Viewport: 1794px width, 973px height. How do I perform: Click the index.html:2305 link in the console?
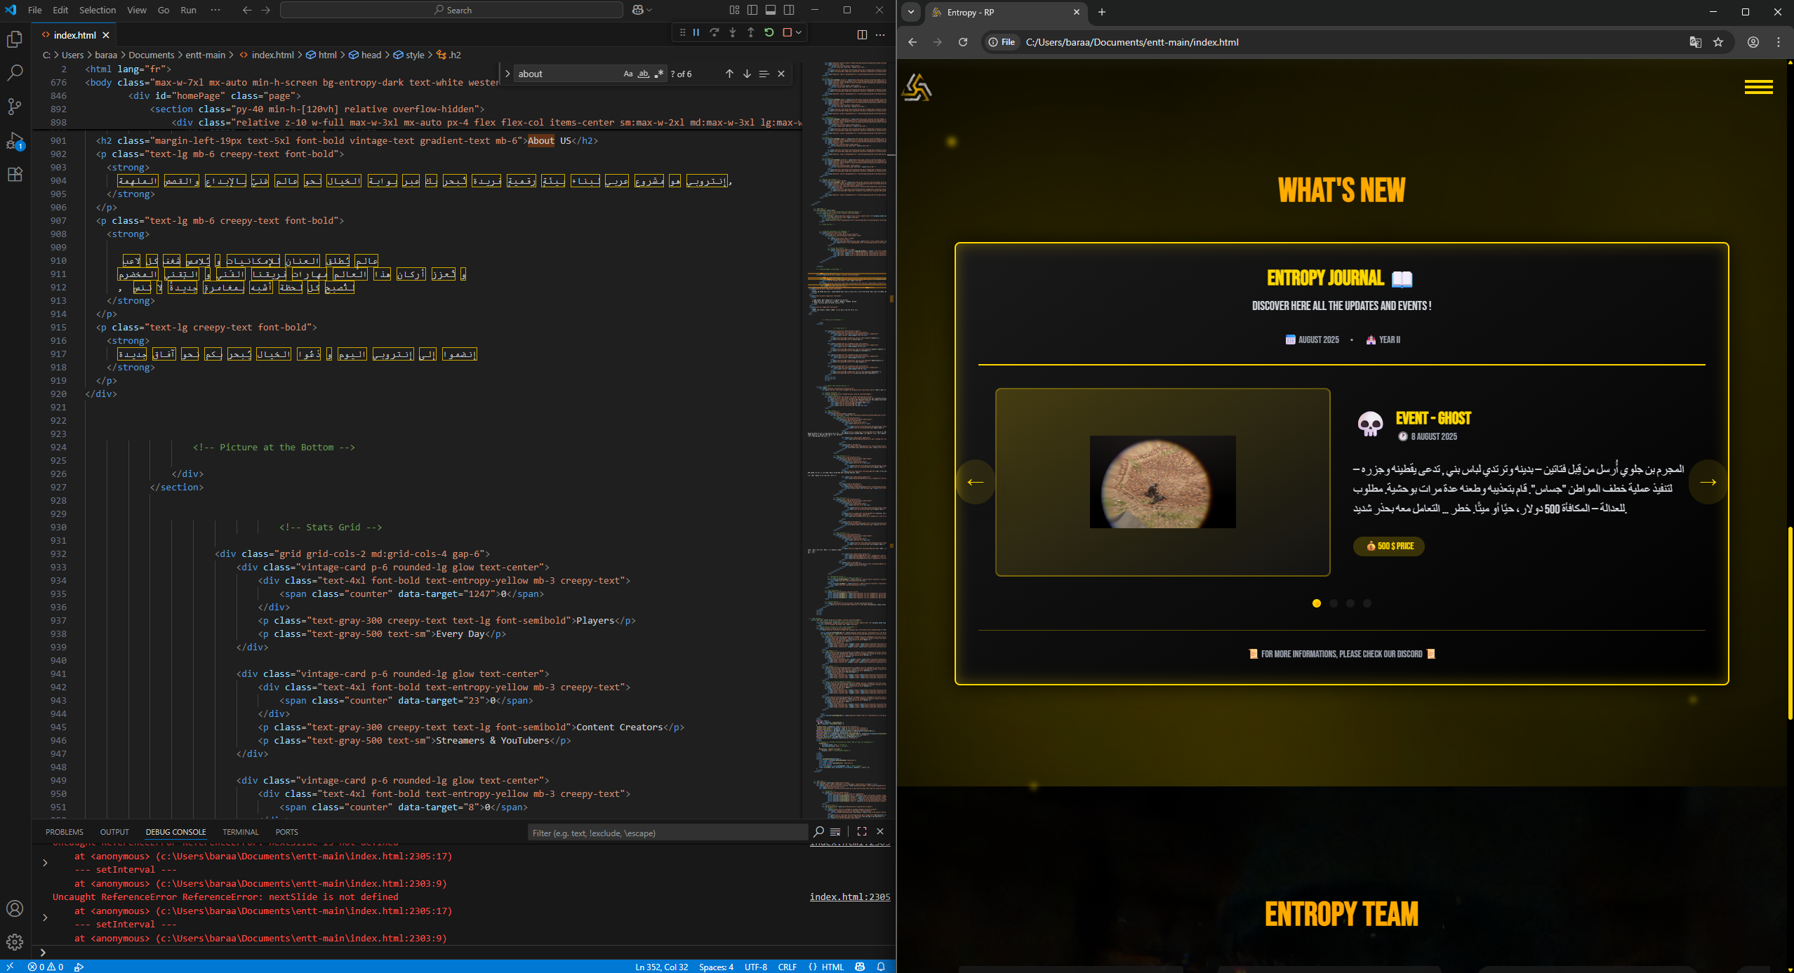[849, 897]
